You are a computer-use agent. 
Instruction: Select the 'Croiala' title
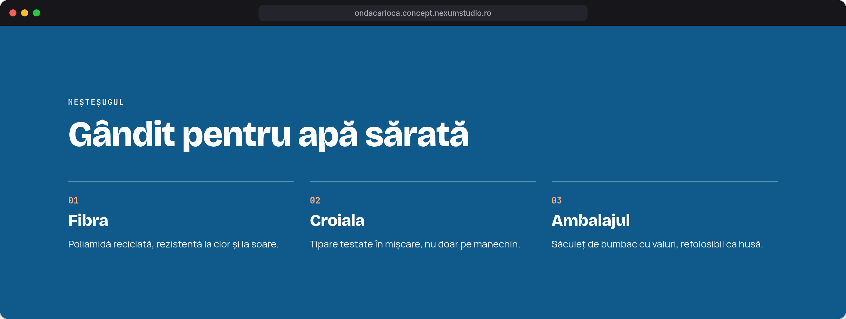(x=337, y=220)
